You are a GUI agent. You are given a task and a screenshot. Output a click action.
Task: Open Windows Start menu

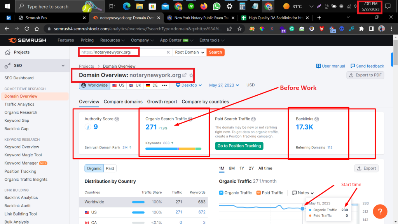[x=7, y=6]
